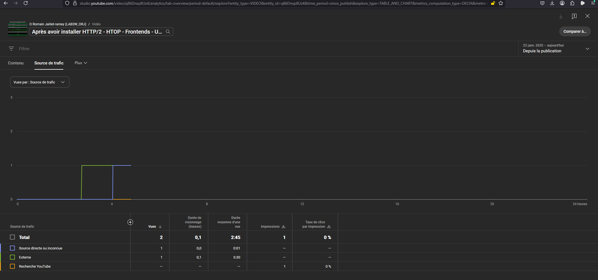Toggle the Source directe ou inconnue checkbox
Image resolution: width=598 pixels, height=280 pixels.
pyautogui.click(x=12, y=248)
